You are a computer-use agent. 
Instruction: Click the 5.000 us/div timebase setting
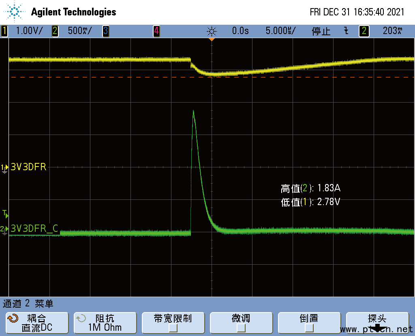pos(280,31)
